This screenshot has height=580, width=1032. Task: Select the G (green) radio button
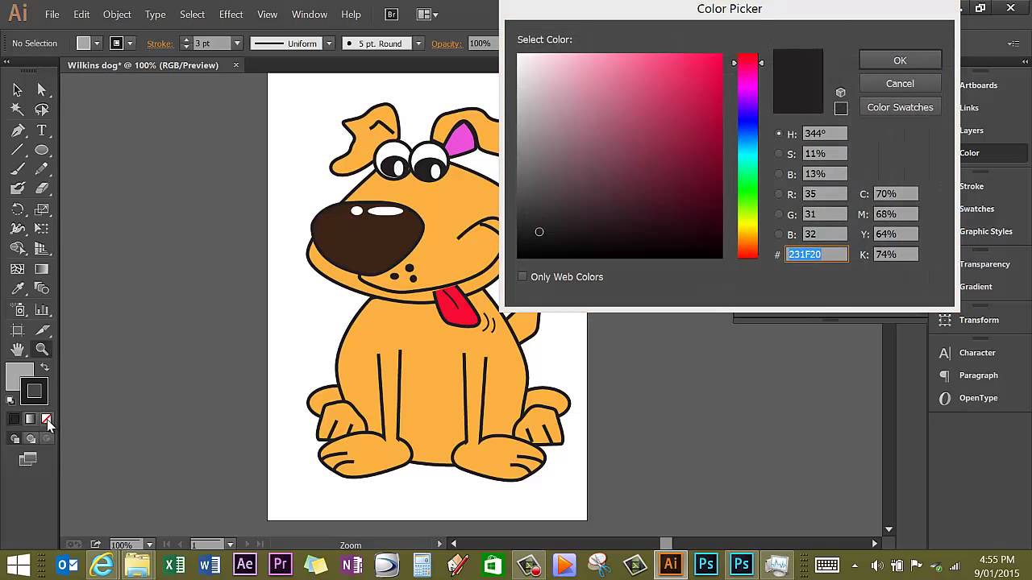point(779,214)
